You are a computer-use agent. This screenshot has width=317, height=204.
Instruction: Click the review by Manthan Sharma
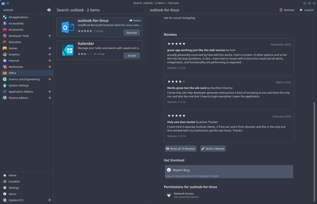click(x=229, y=93)
